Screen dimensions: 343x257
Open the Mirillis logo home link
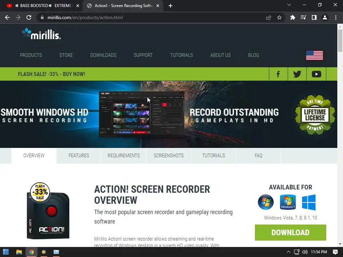[41, 34]
